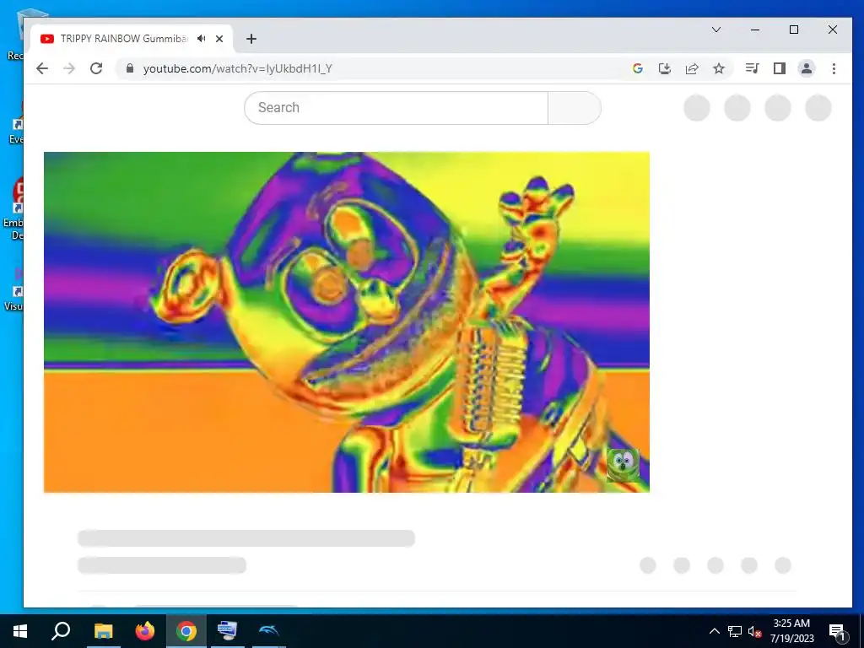Image resolution: width=864 pixels, height=648 pixels.
Task: Open the tab search chevron dropdown
Action: point(716,30)
